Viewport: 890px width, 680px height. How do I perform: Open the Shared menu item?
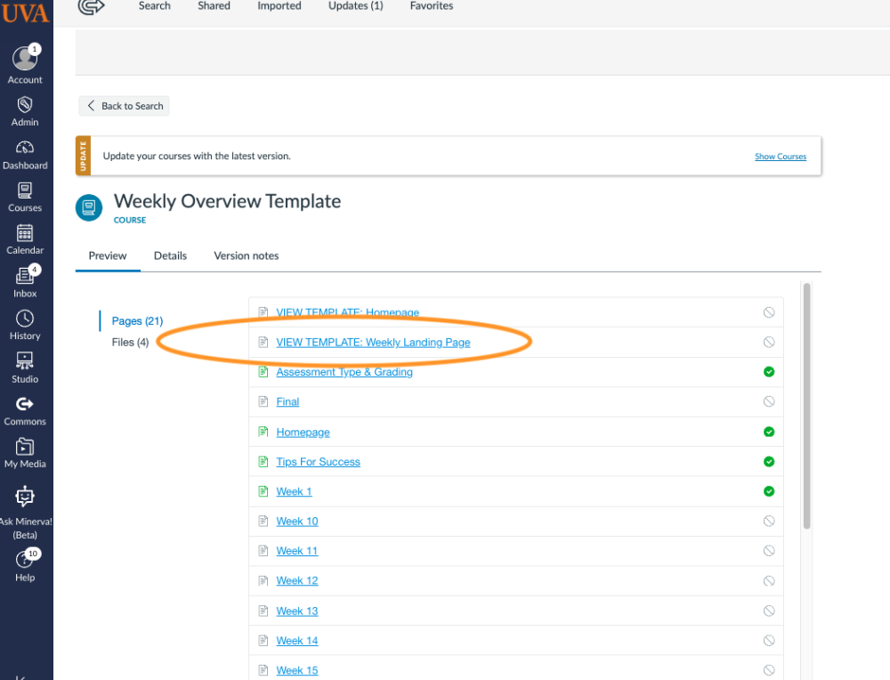214,5
